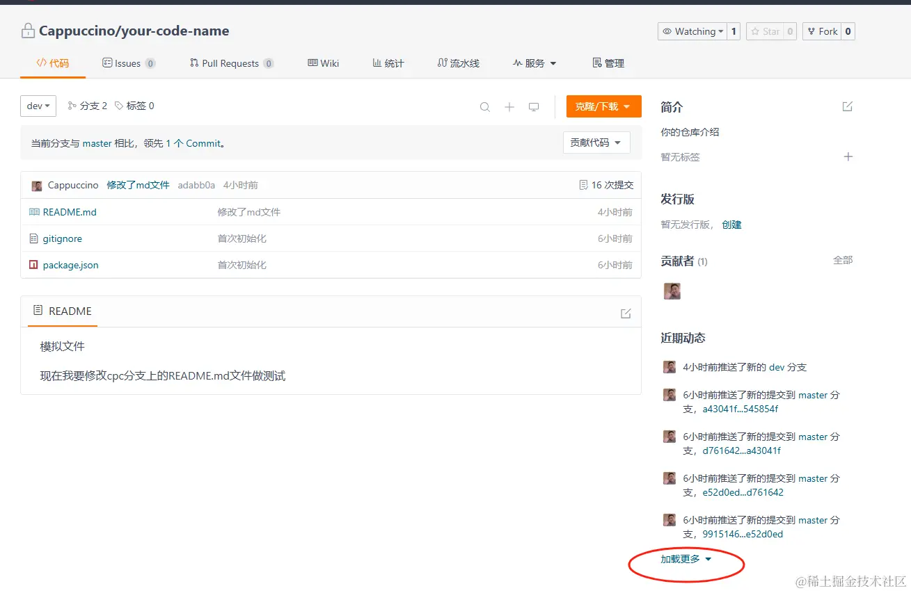Click the Cappuccino author name in the commit row
The width and height of the screenshot is (911, 593).
[73, 185]
